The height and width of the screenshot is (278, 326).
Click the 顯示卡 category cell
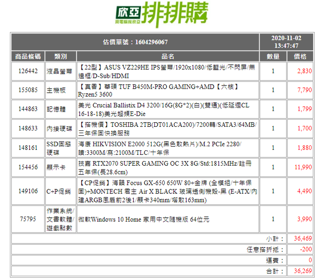point(61,168)
